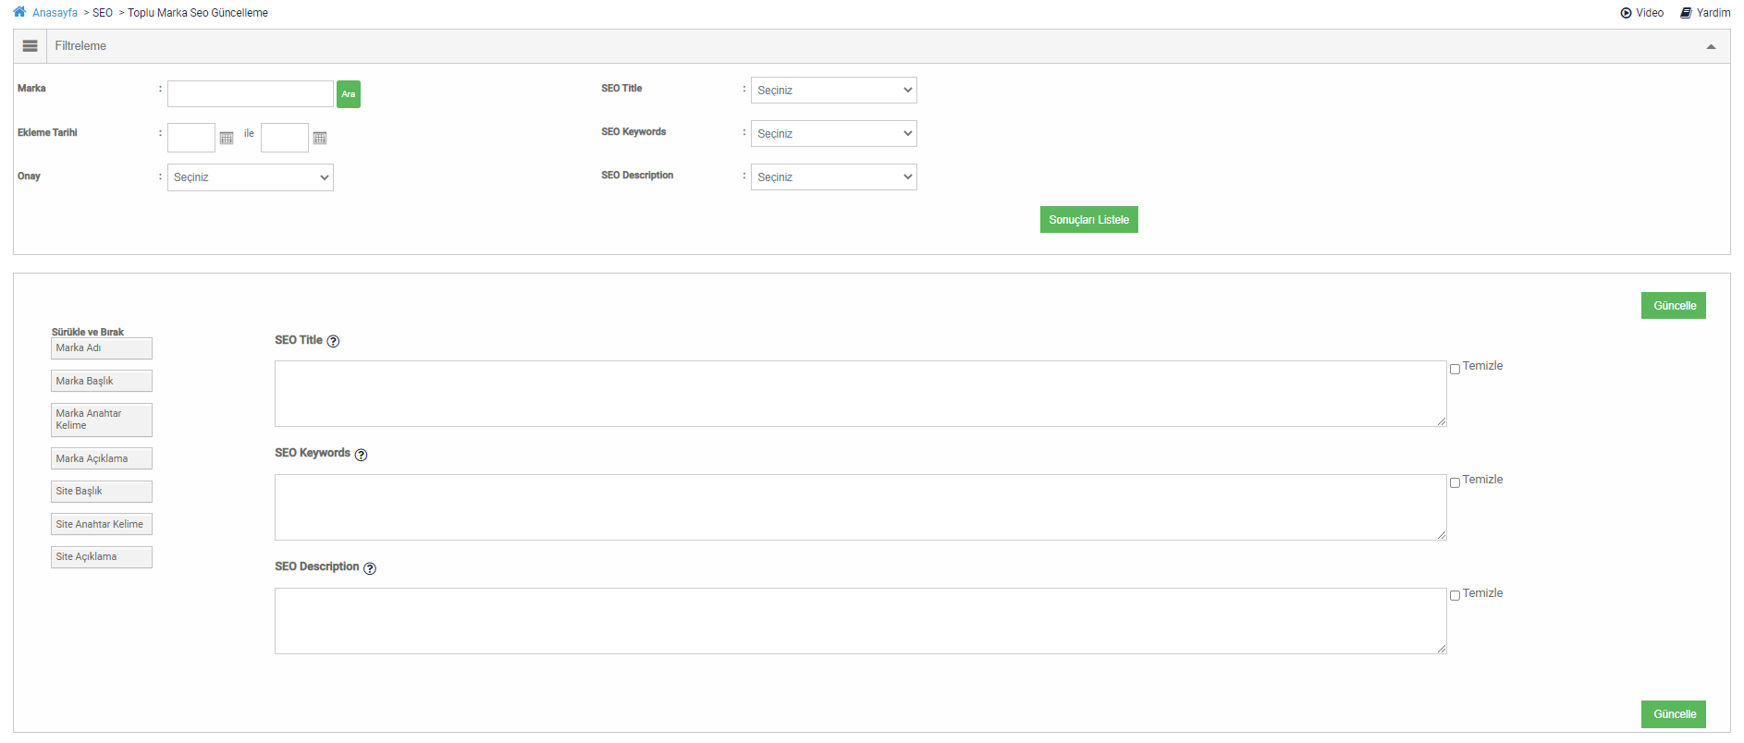The image size is (1744, 743).
Task: Open the Onay dropdown
Action: pos(250,177)
